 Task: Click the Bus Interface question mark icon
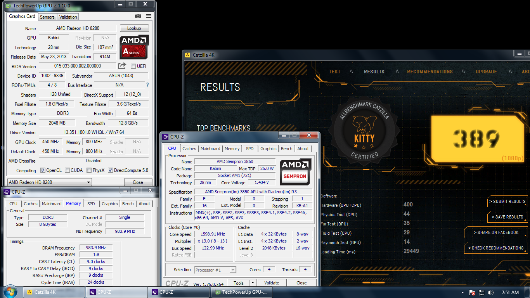coord(147,85)
